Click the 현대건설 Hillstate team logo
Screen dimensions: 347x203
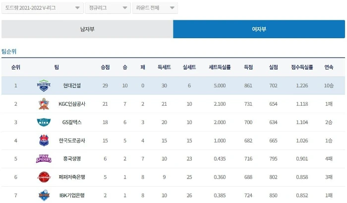(x=44, y=85)
